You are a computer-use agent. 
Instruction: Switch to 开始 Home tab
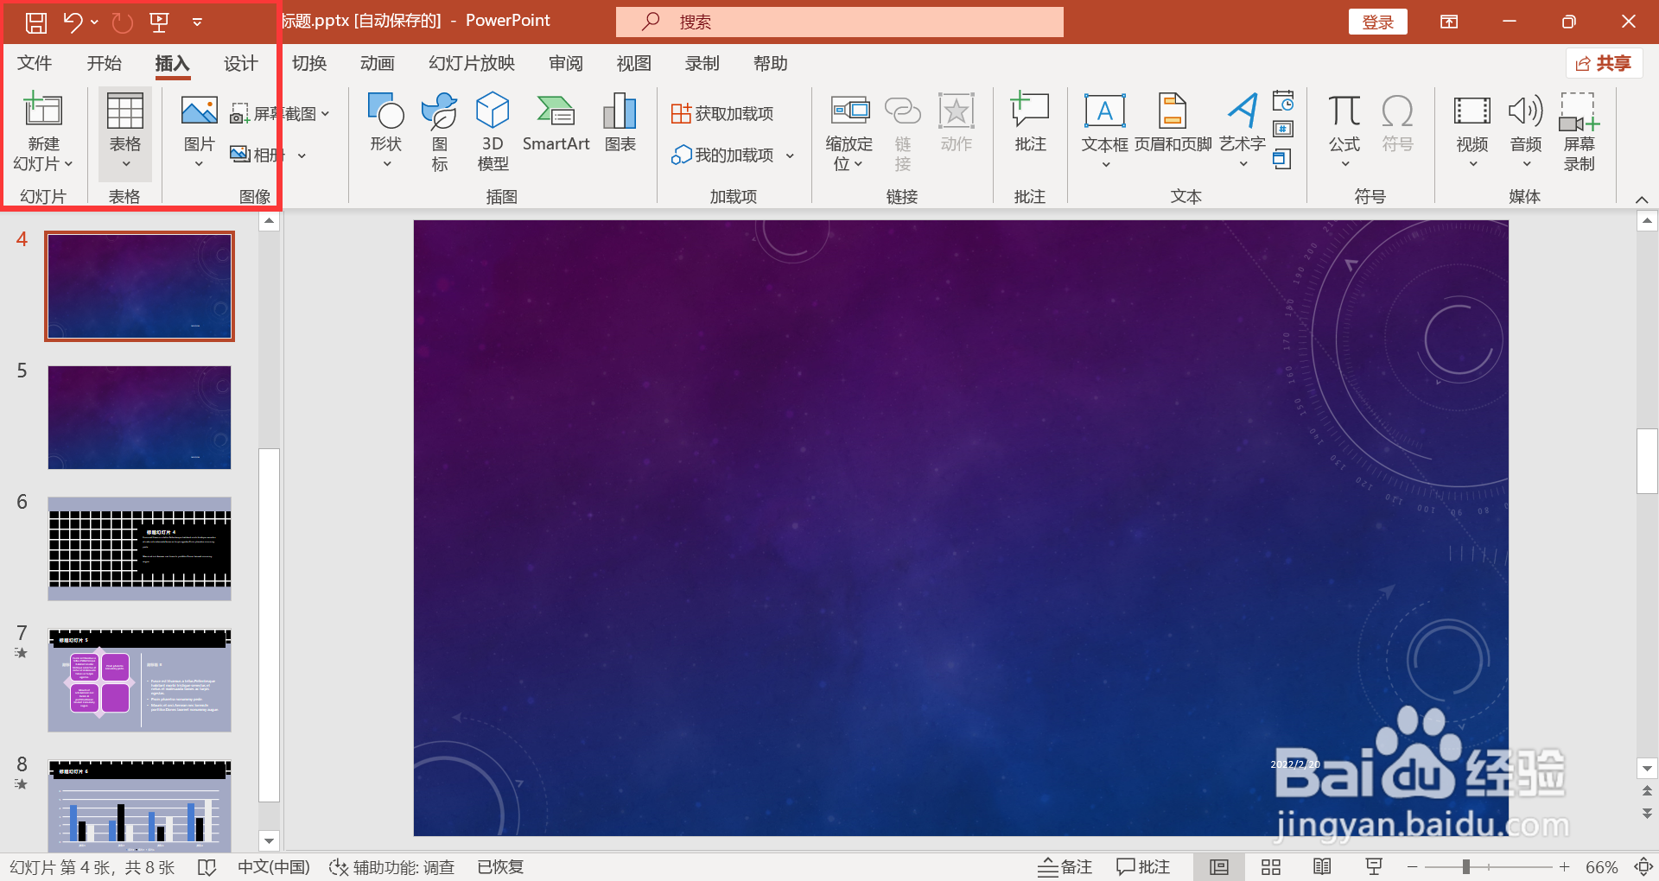[105, 63]
